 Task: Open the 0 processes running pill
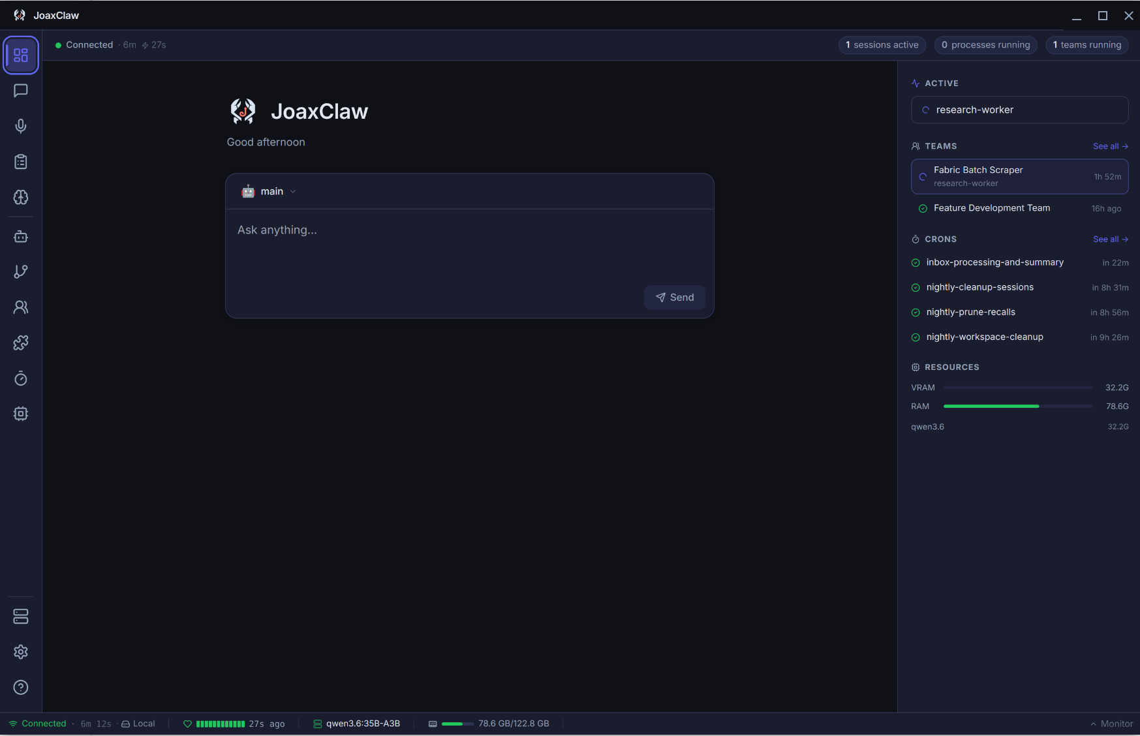click(x=986, y=45)
